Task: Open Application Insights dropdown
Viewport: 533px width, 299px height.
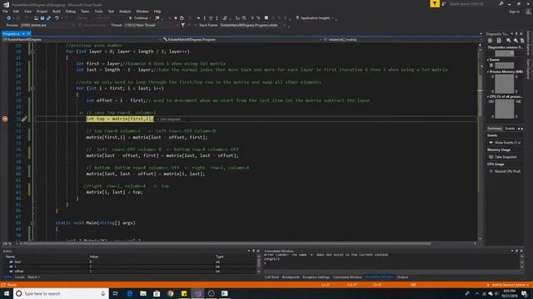Action: coord(315,18)
